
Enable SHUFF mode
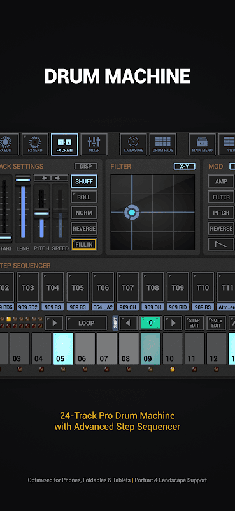point(84,181)
